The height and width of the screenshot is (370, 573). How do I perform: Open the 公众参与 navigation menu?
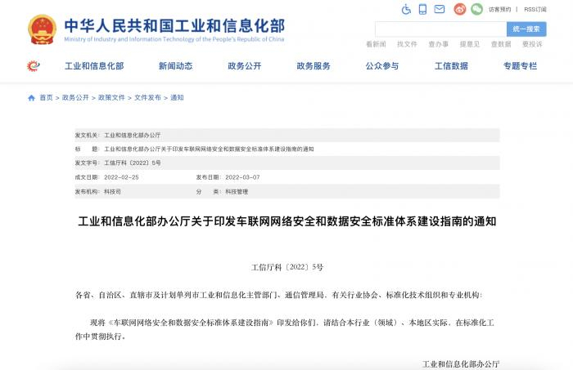[382, 66]
